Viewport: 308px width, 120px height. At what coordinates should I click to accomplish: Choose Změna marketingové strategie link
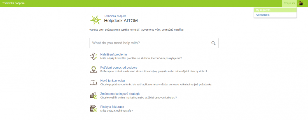120,94
